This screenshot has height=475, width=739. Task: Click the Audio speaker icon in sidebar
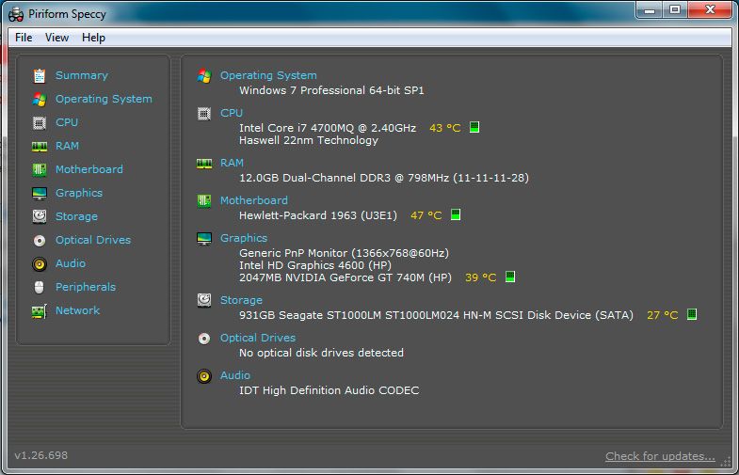40,264
